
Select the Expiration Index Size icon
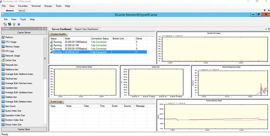coord(3,115)
